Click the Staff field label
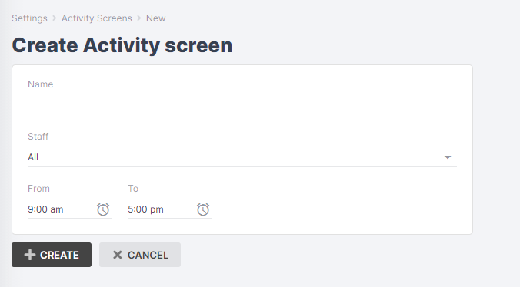The width and height of the screenshot is (520, 287). [x=38, y=137]
